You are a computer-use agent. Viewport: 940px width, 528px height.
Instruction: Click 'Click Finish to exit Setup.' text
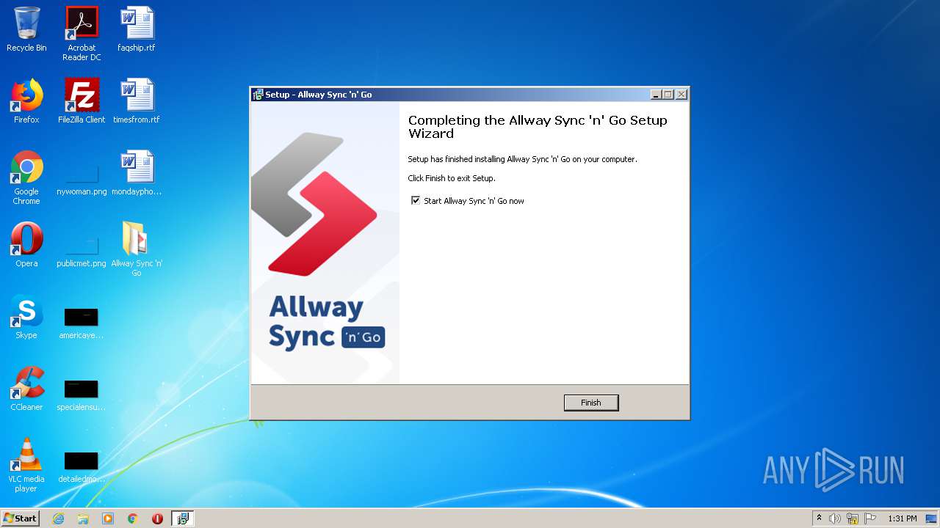tap(452, 178)
